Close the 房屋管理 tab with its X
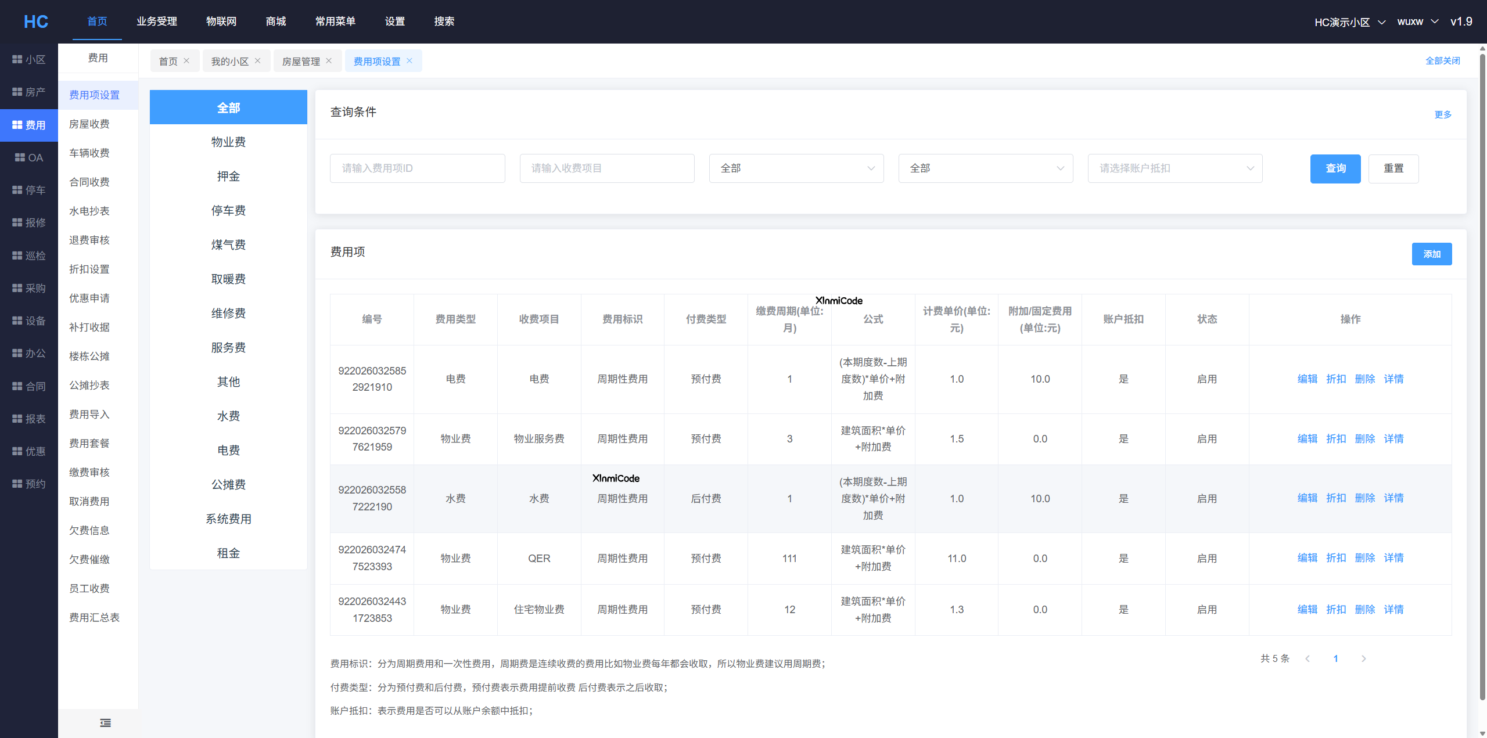 tap(329, 60)
